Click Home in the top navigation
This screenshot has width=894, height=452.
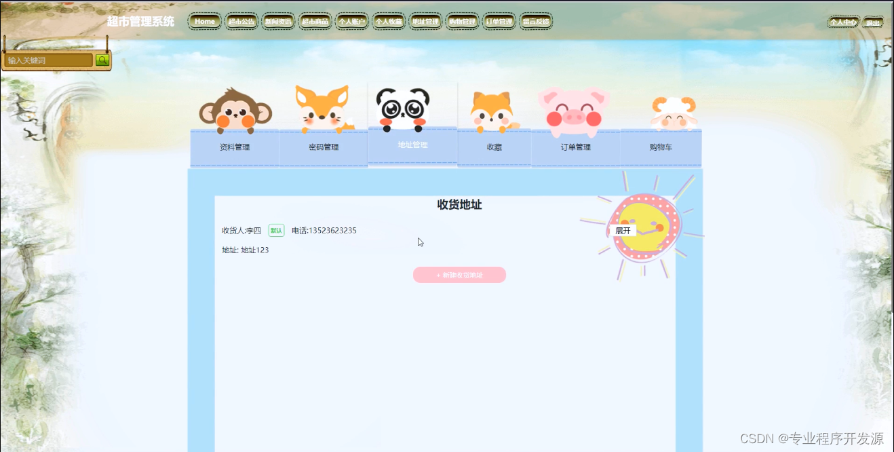(204, 22)
